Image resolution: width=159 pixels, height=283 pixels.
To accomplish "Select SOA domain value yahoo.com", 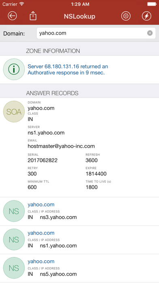I will (41, 108).
